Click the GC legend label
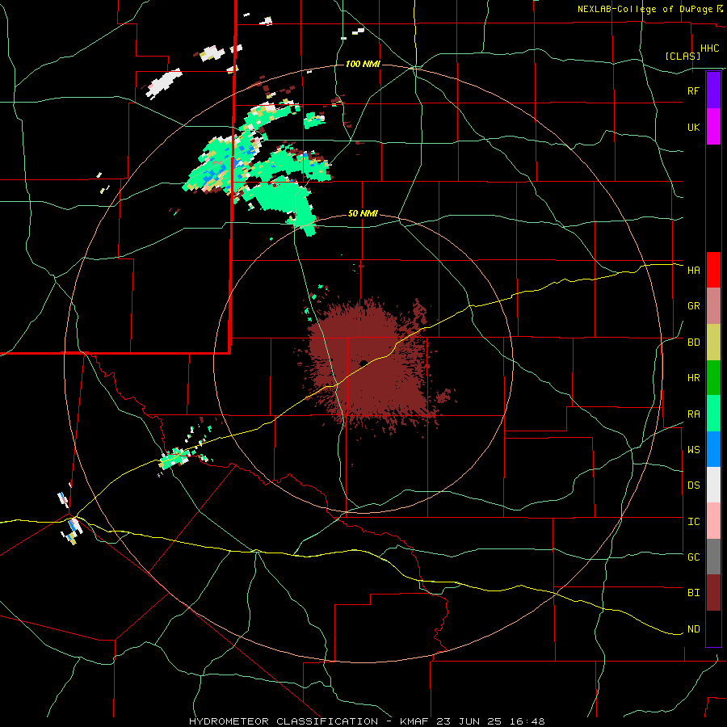Image resolution: width=727 pixels, height=727 pixels. pos(693,557)
